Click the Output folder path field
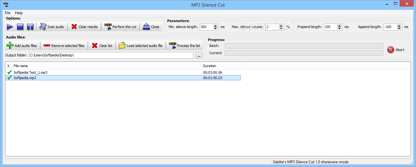The image size is (416, 167). (x=111, y=55)
